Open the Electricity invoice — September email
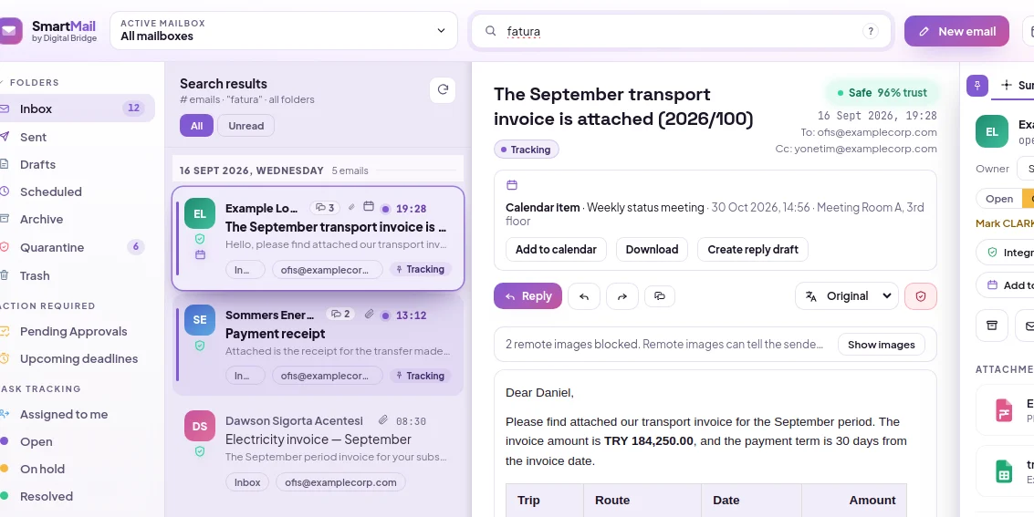 [x=319, y=450]
